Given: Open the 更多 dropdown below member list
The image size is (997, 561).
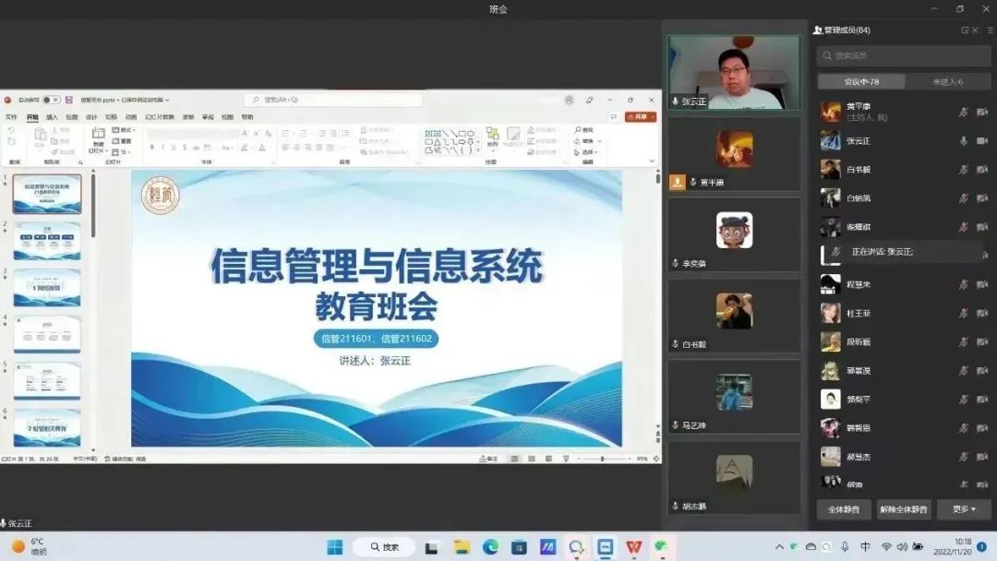Looking at the screenshot, I should (964, 509).
